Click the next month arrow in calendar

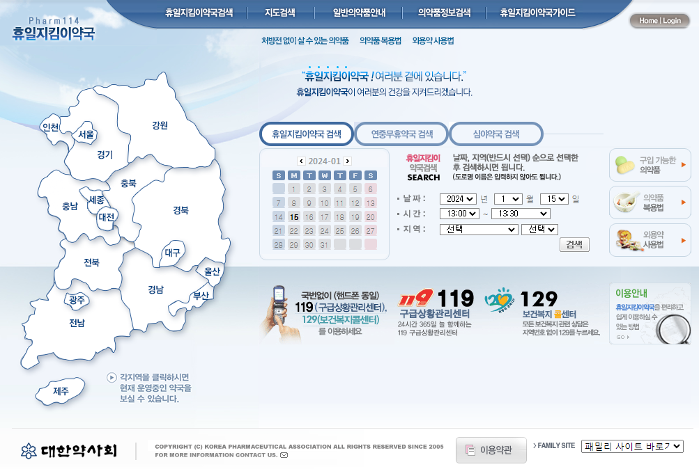348,161
